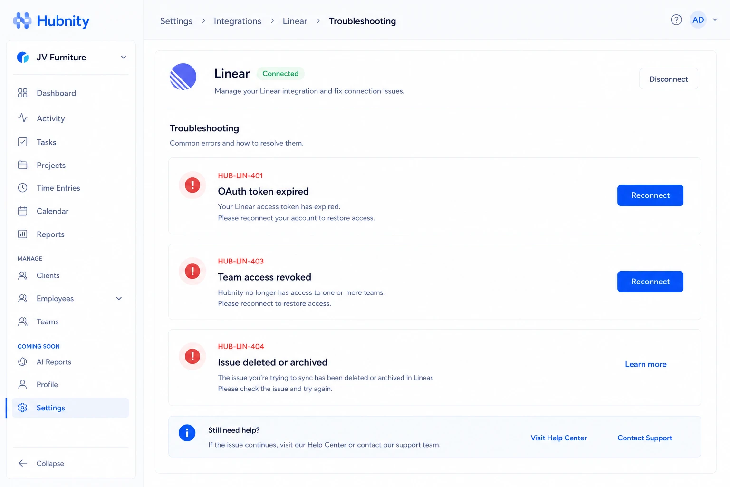730x487 pixels.
Task: Click the Hubnity brand name text
Action: tap(63, 21)
